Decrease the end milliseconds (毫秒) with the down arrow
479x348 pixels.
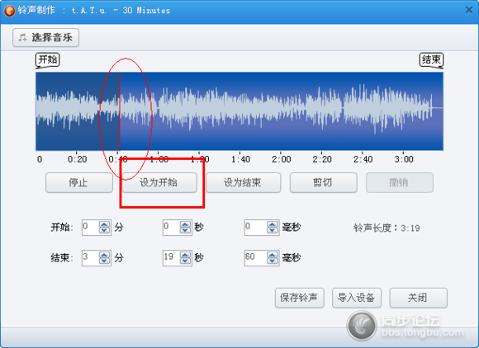[x=273, y=261]
